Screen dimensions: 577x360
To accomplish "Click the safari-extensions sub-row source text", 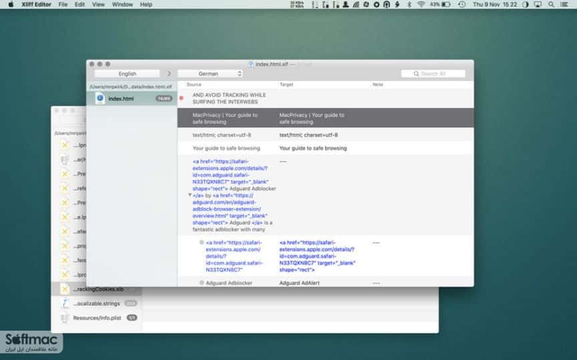I will tap(234, 256).
